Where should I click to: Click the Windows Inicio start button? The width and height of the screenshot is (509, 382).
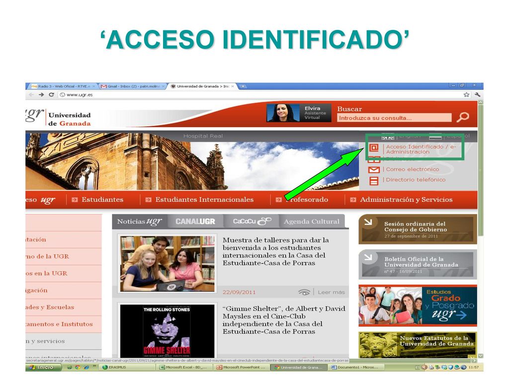tap(44, 368)
